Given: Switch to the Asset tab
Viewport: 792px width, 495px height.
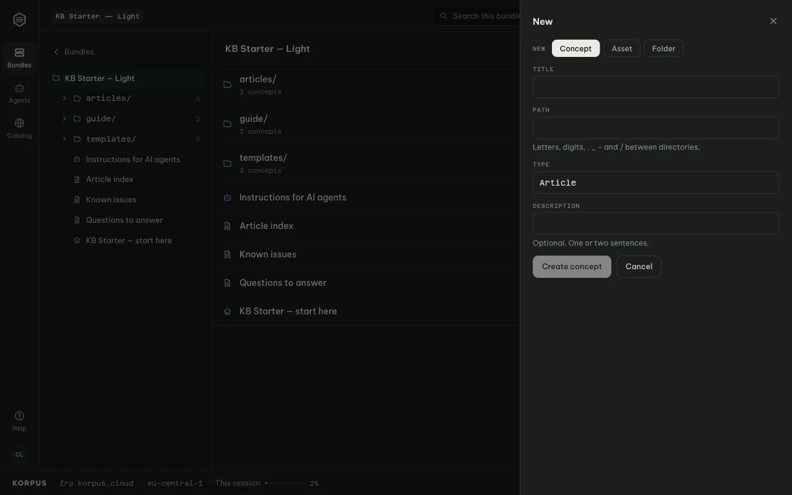Looking at the screenshot, I should (622, 48).
